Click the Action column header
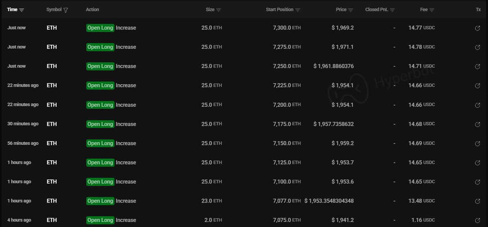488x227 pixels. click(92, 9)
